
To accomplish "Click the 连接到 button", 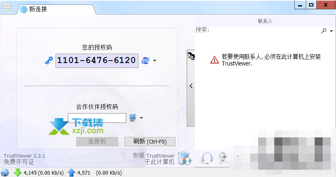I will [x=97, y=141].
